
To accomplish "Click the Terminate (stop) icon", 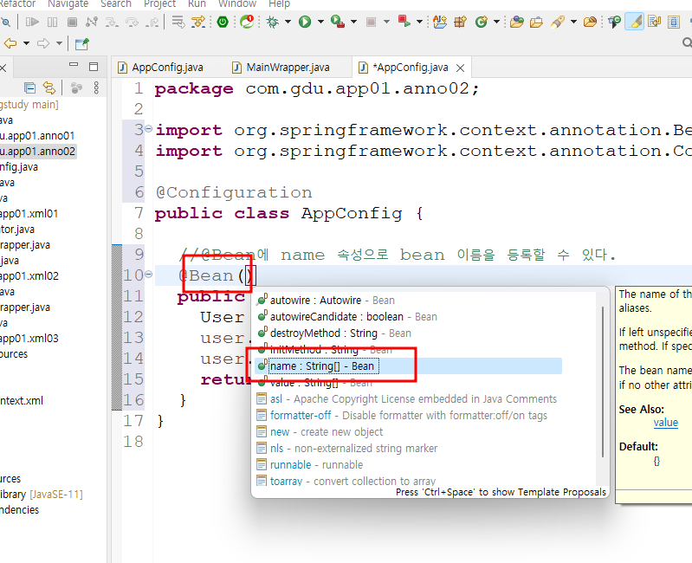I will click(73, 21).
